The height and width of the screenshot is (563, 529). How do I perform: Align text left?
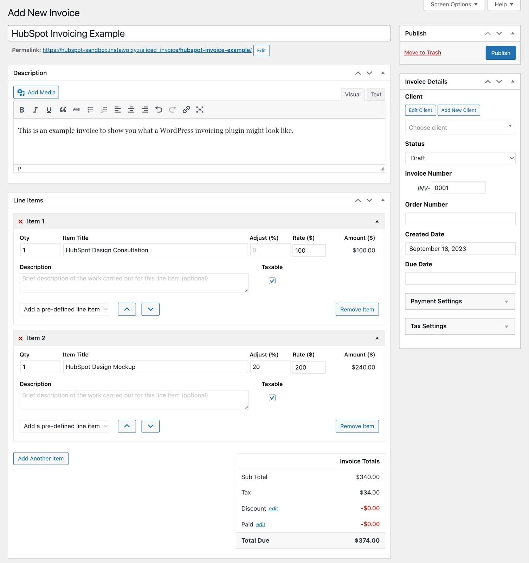118,110
